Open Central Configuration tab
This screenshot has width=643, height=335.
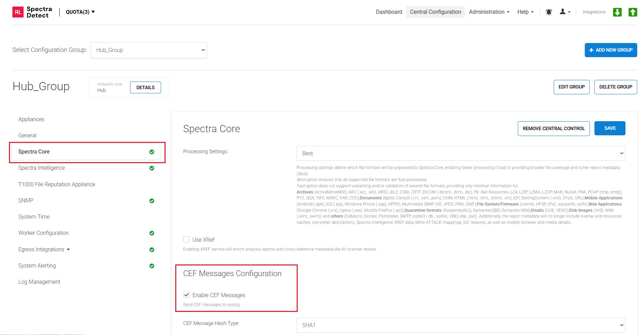pos(435,12)
